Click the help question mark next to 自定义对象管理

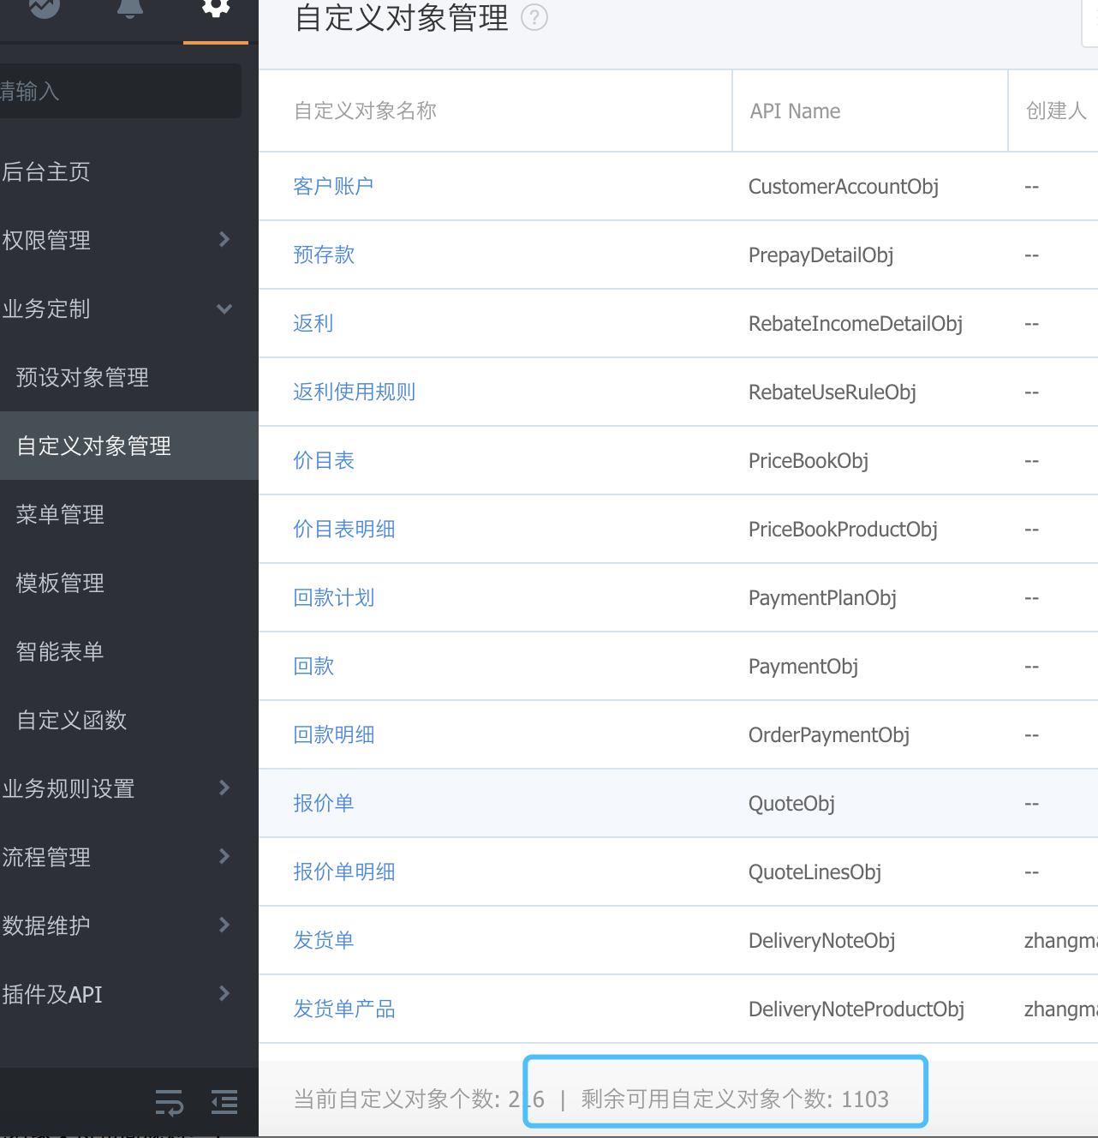534,17
